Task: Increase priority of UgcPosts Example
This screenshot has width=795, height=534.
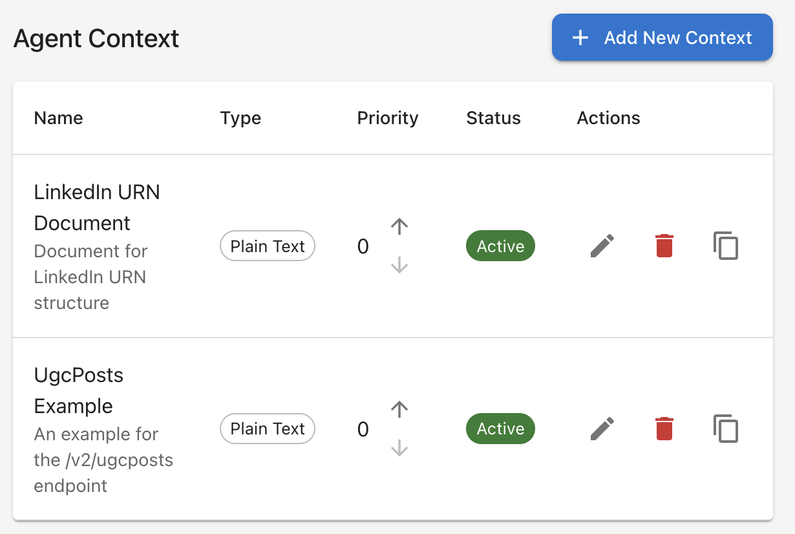Action: [x=399, y=409]
